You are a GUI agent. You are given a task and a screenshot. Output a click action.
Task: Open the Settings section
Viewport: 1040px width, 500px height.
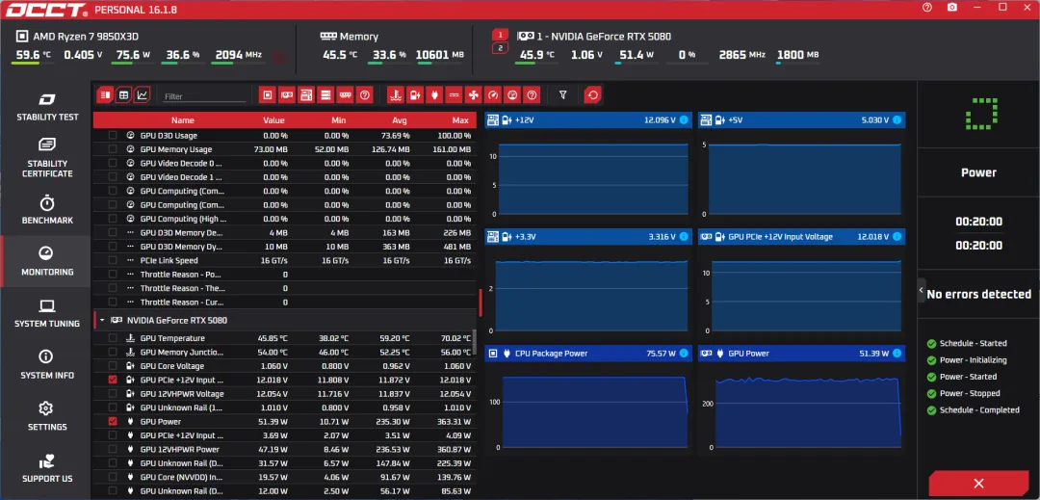pyautogui.click(x=46, y=416)
